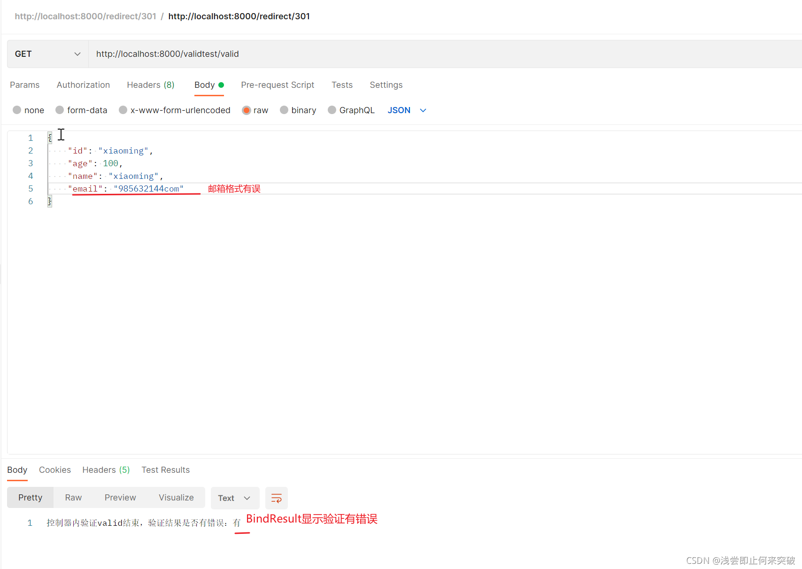Click line number 5 in the body gutter
The width and height of the screenshot is (802, 569).
[x=31, y=189]
